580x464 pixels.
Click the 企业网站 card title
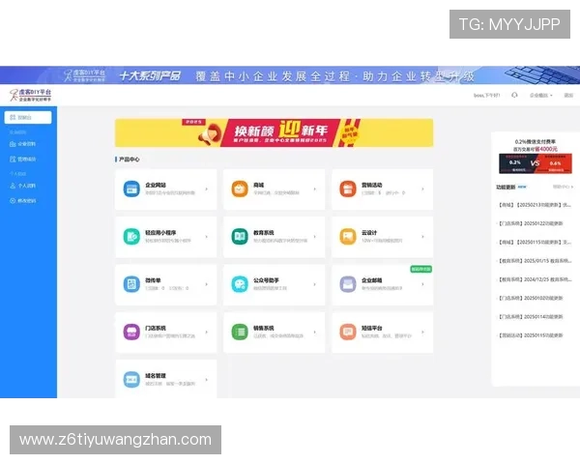click(156, 185)
